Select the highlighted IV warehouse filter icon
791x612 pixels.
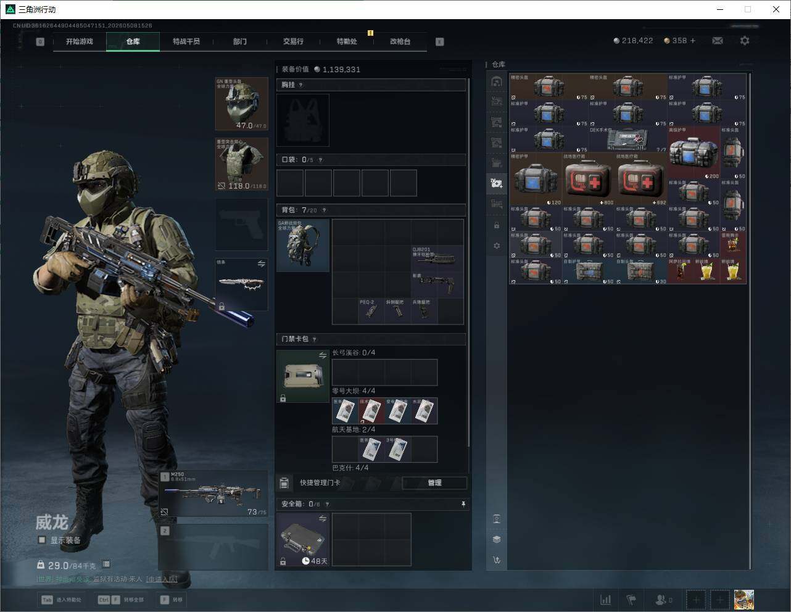(497, 183)
